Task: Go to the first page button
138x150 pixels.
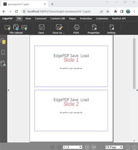Action: (52, 147)
